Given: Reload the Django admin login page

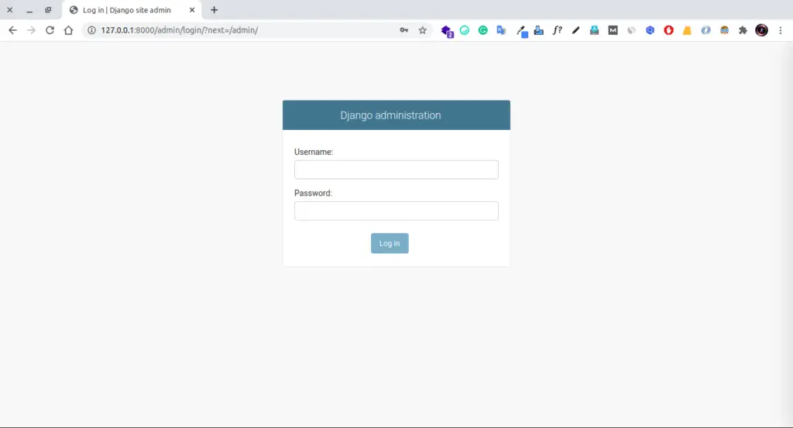Looking at the screenshot, I should click(50, 30).
